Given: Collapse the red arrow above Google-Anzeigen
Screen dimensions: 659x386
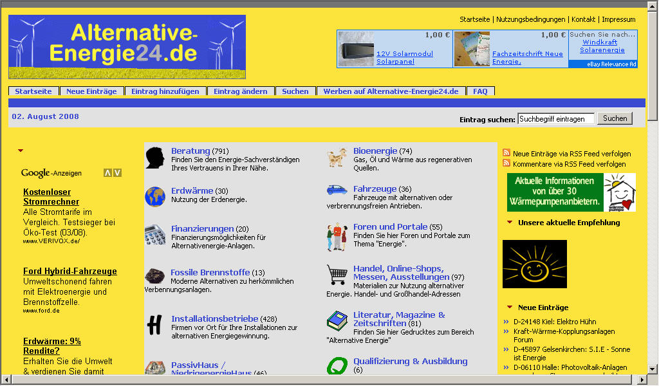Looking at the screenshot, I should pyautogui.click(x=21, y=151).
